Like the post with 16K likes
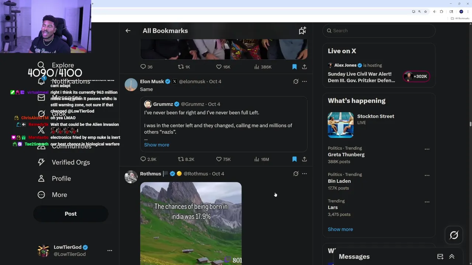This screenshot has width=472, height=265. (223, 67)
